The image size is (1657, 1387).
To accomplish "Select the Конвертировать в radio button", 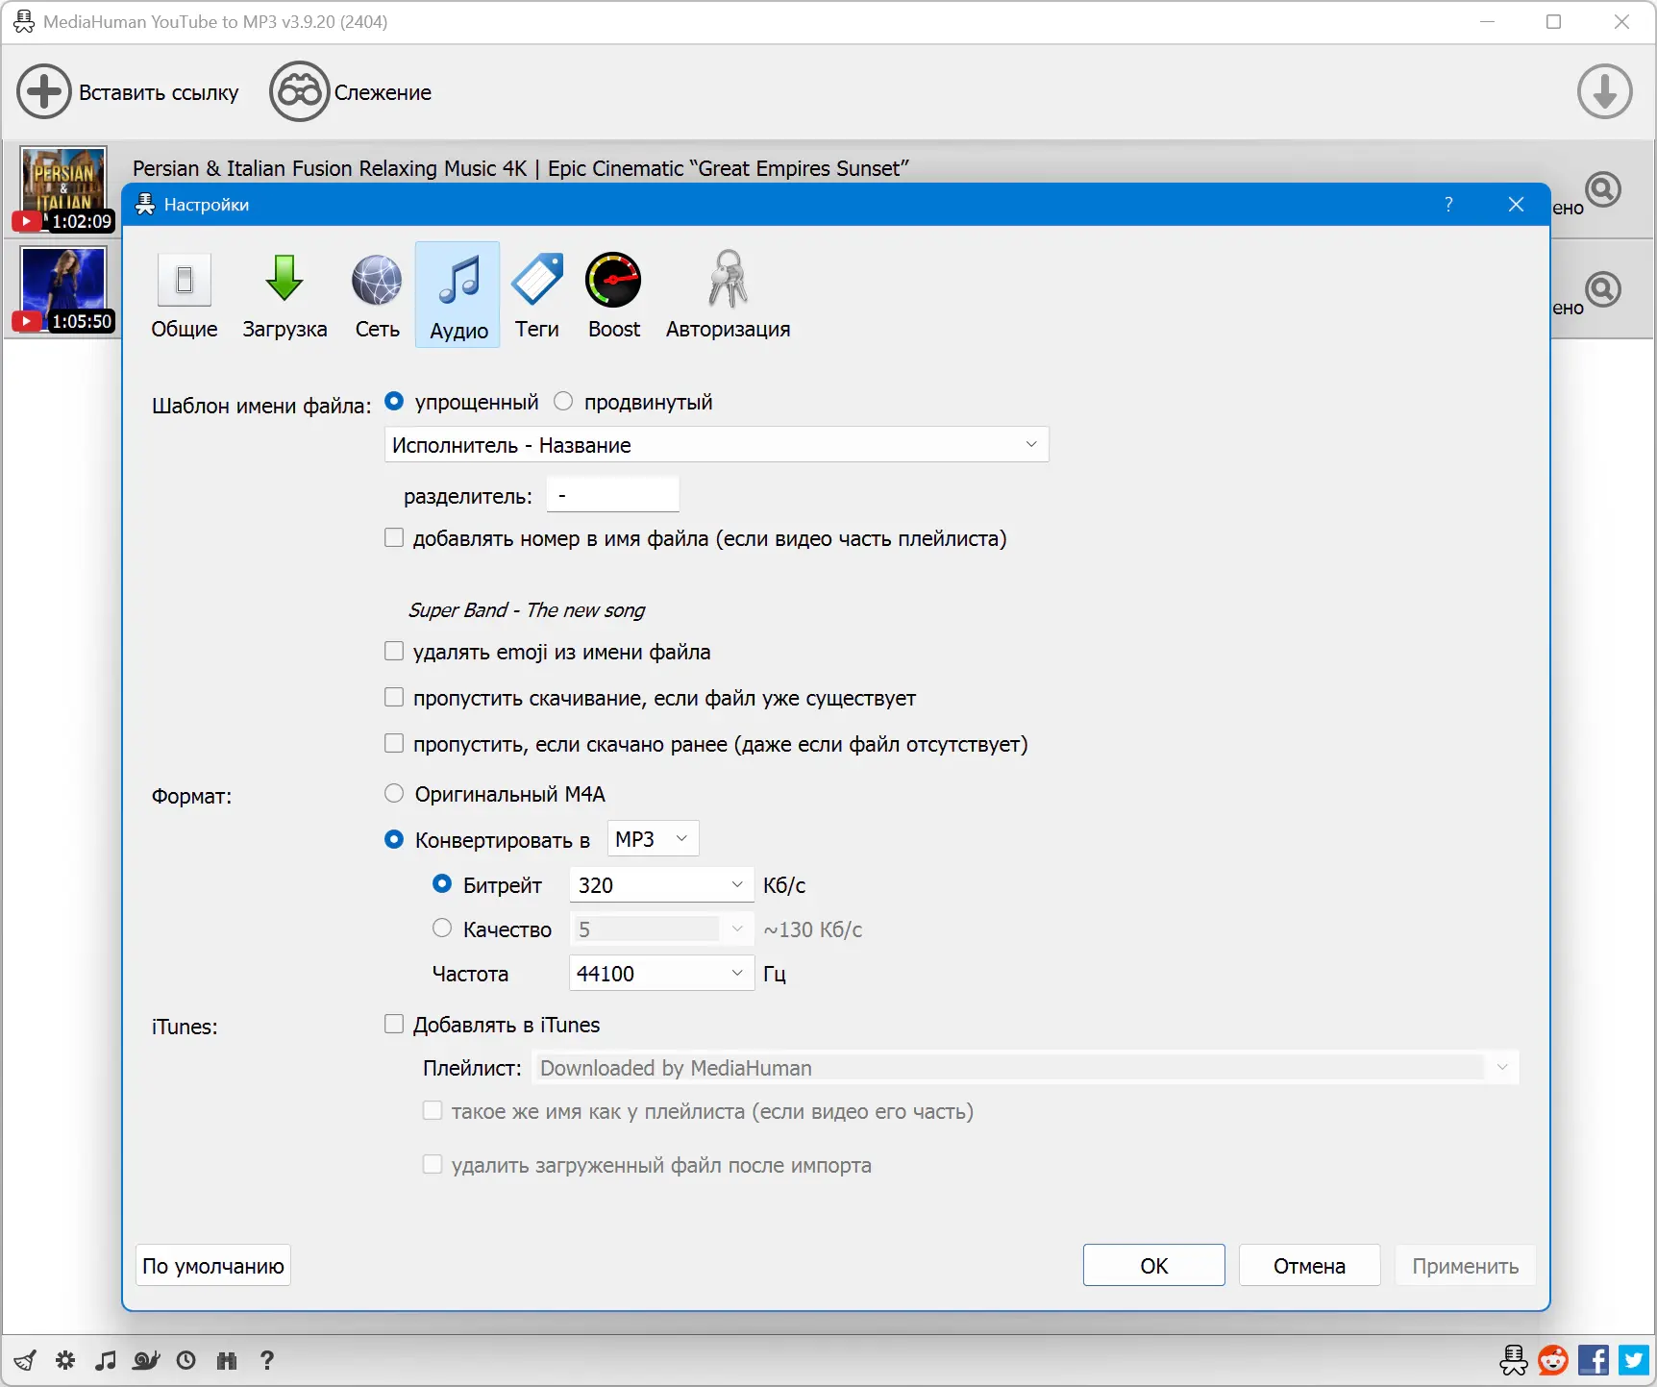I will pyautogui.click(x=394, y=840).
